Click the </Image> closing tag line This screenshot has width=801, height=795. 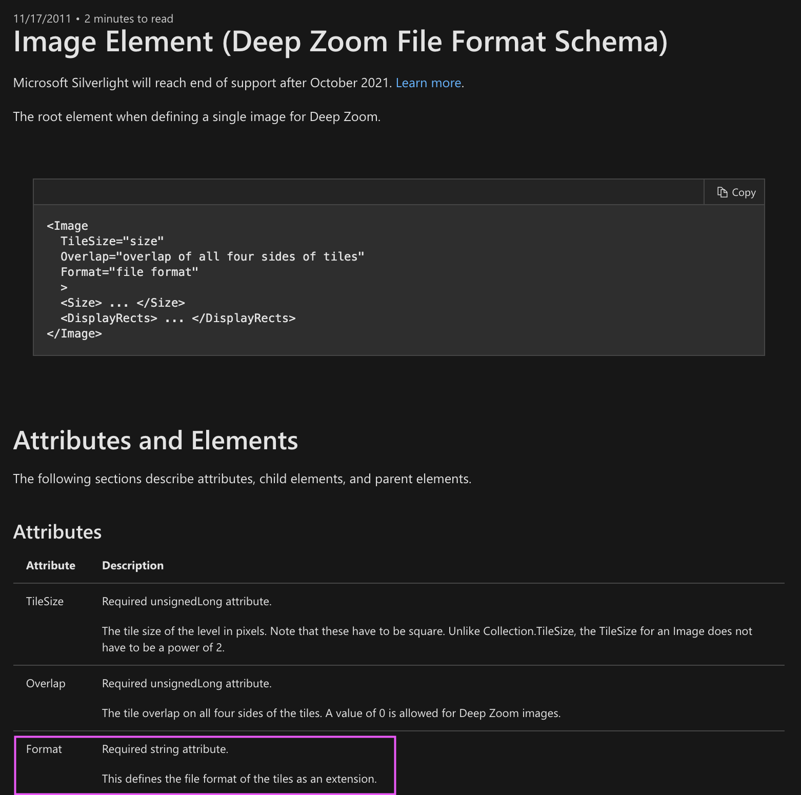74,333
